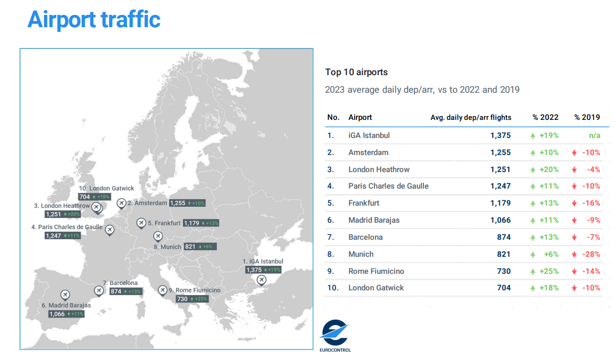This screenshot has height=358, width=616.
Task: Click the Rome Fiumicino airport map pin
Action: pos(162,290)
